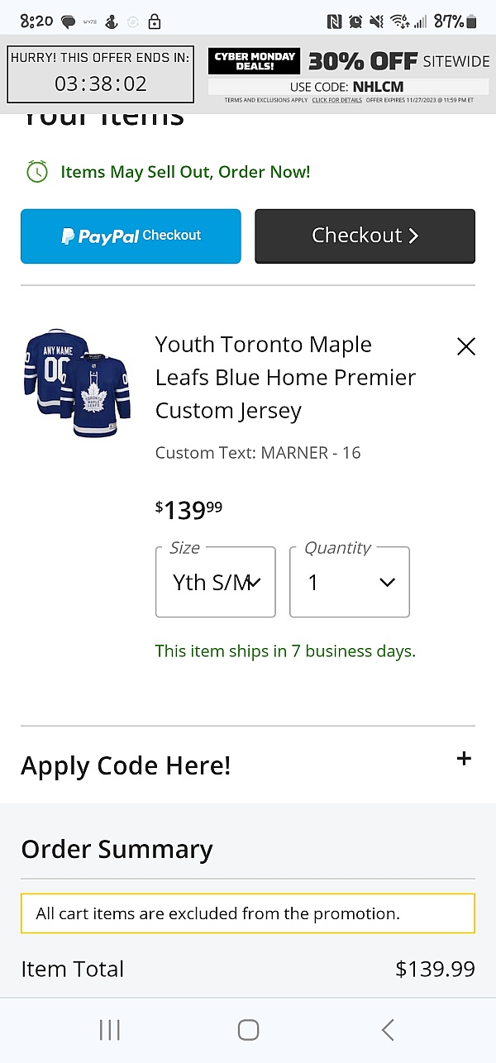
Task: Tap the jersey product thumbnail
Action: (x=78, y=383)
